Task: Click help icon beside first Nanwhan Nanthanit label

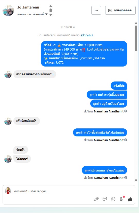Action: point(126,111)
